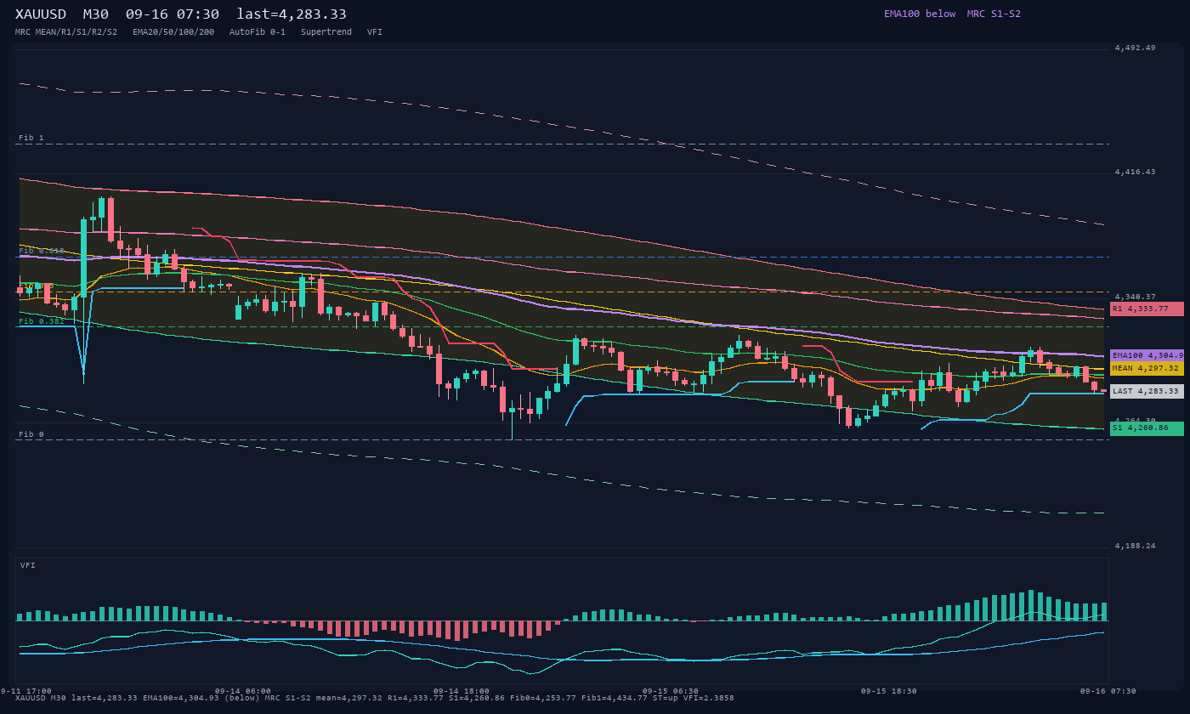Select the 4,188.24 price axis label
This screenshot has height=714, width=1190.
(1135, 546)
